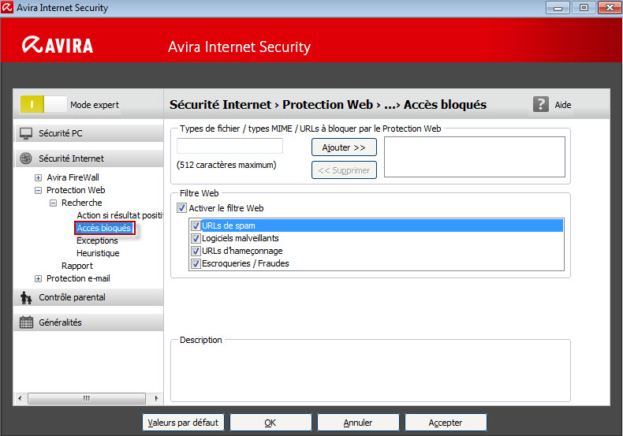Uncheck the URLs de spam checkbox
Viewport: 623px width, 436px height.
click(x=196, y=225)
